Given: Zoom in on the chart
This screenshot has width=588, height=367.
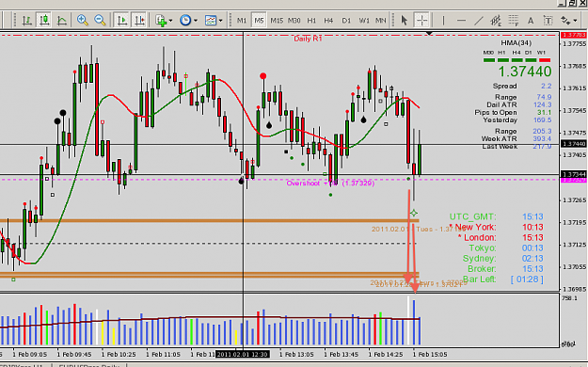Looking at the screenshot, I should (x=82, y=20).
